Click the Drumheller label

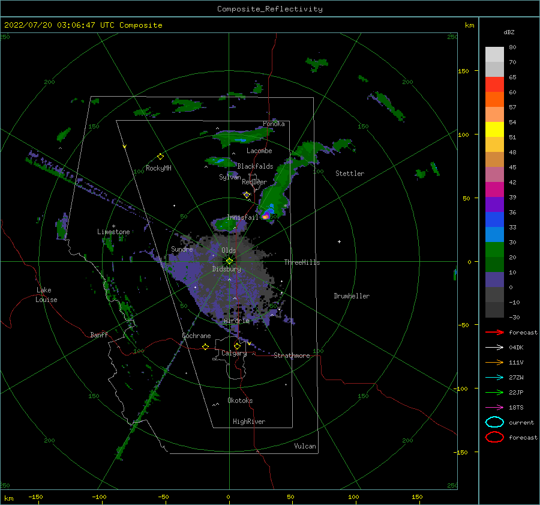pos(352,296)
